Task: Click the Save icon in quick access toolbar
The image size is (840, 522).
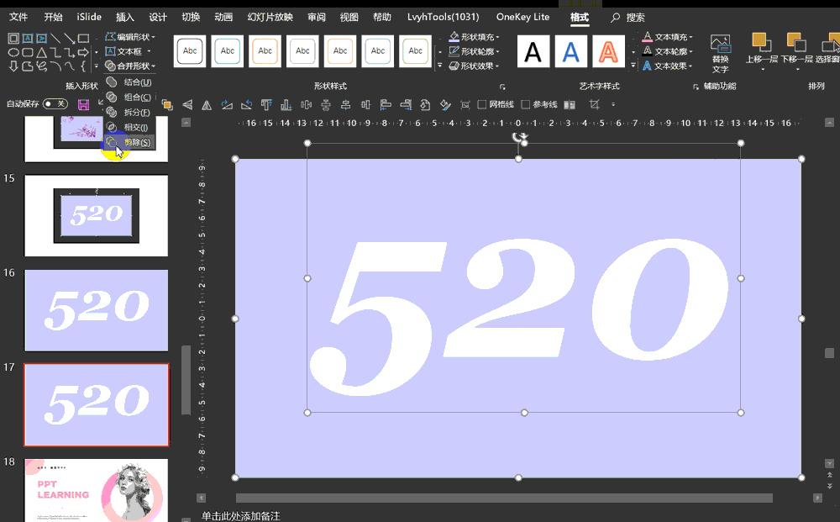Action: click(x=83, y=104)
